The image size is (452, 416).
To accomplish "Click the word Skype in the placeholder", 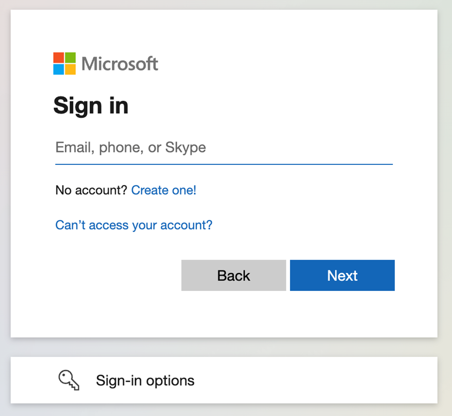I will (186, 148).
